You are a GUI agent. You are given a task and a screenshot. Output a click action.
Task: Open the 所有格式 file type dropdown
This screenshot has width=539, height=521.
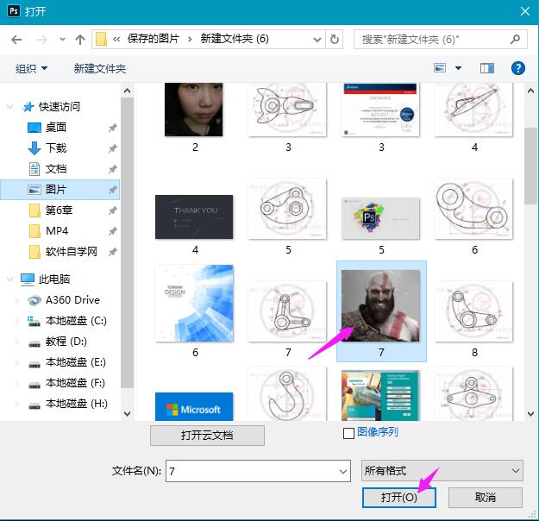442,470
